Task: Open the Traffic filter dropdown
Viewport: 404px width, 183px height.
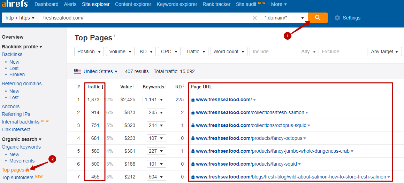Action: [195, 51]
